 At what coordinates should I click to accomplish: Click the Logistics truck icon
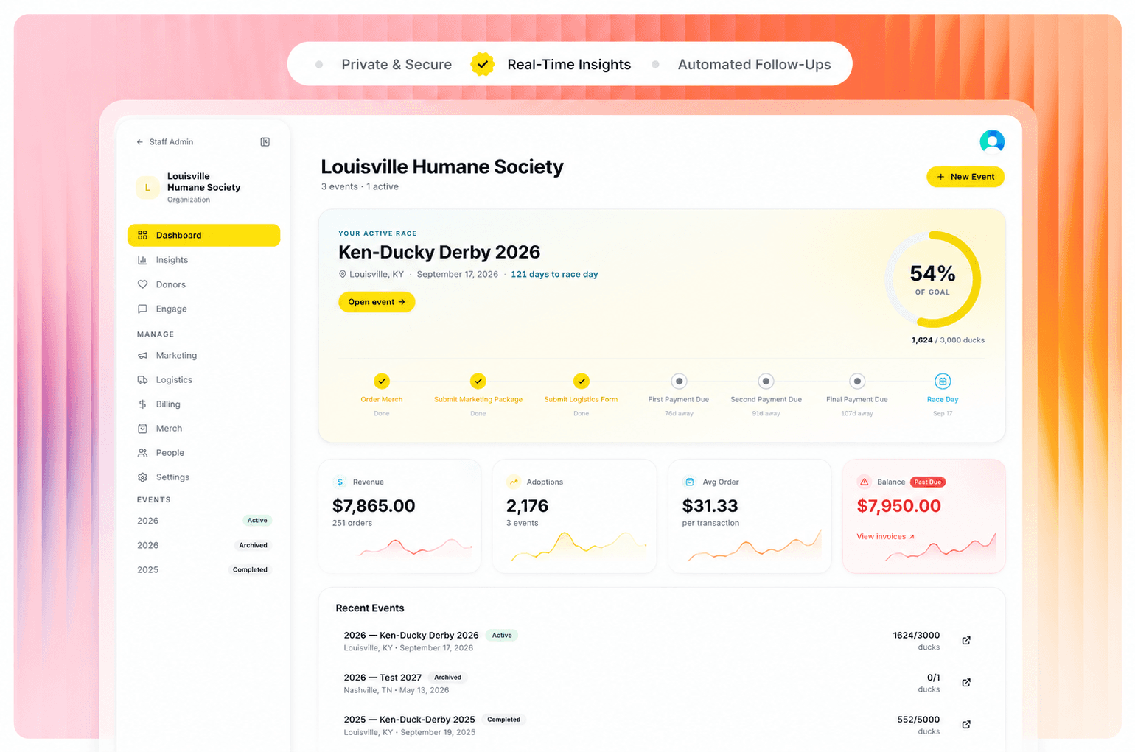click(143, 380)
